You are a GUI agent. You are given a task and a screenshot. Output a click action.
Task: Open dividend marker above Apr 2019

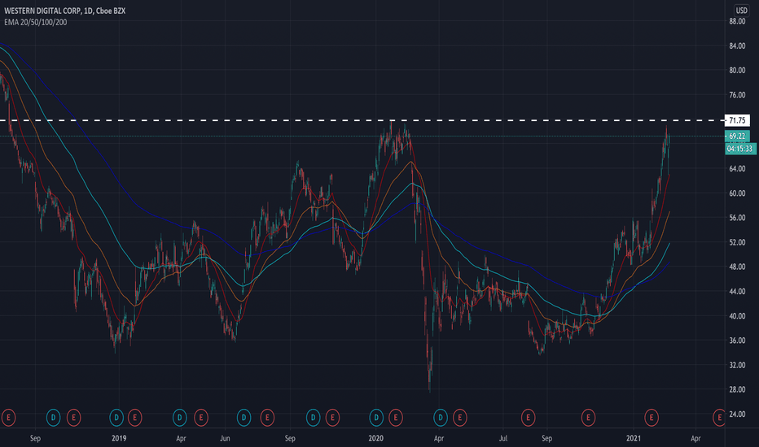pyautogui.click(x=180, y=417)
